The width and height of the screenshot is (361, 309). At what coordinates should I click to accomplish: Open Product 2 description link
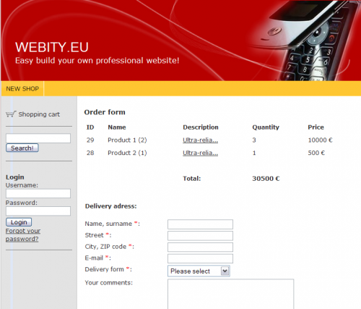coord(200,153)
